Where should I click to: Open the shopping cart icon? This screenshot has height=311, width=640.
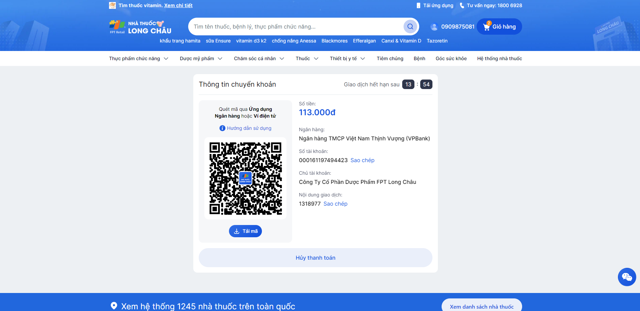[487, 26]
